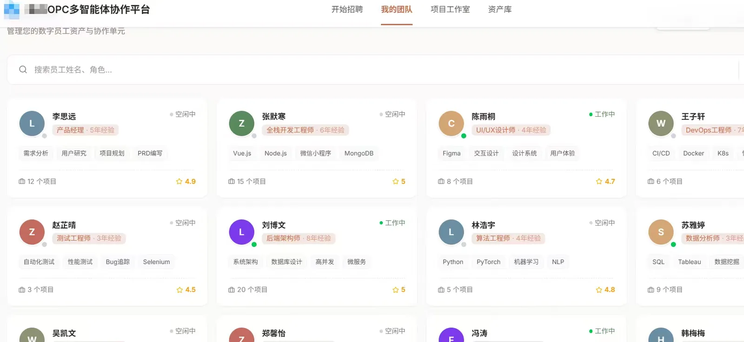
Task: Click the 12 个项目 count text
Action: coord(42,181)
